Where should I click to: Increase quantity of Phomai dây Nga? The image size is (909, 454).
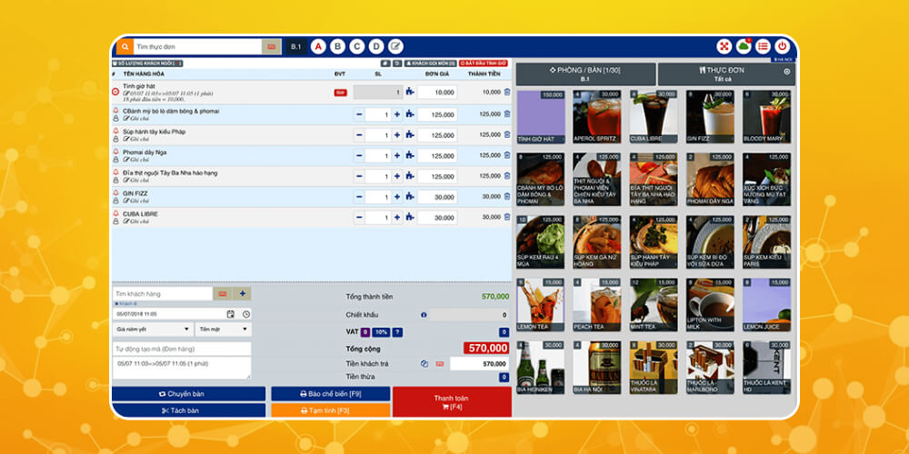(397, 156)
